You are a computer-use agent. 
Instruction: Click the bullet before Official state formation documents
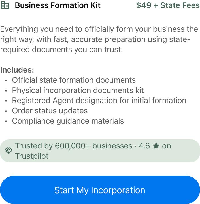click(6, 80)
